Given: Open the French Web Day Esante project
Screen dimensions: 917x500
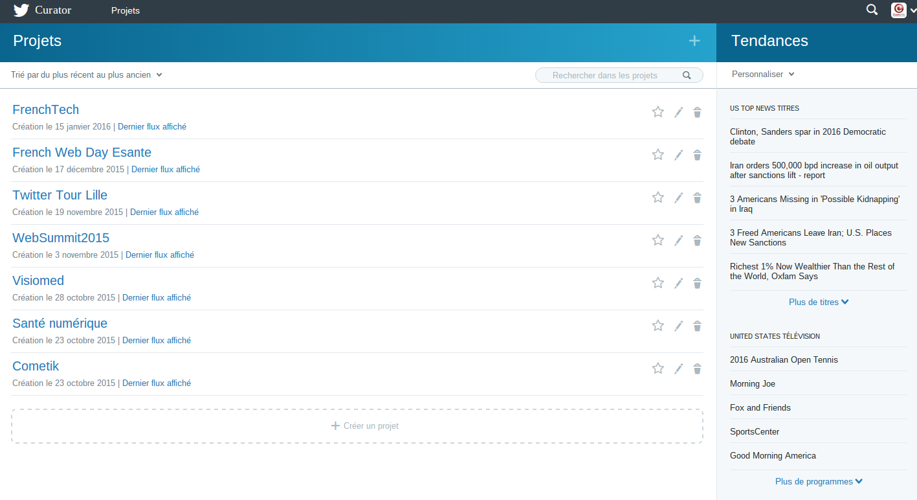Looking at the screenshot, I should coord(82,152).
